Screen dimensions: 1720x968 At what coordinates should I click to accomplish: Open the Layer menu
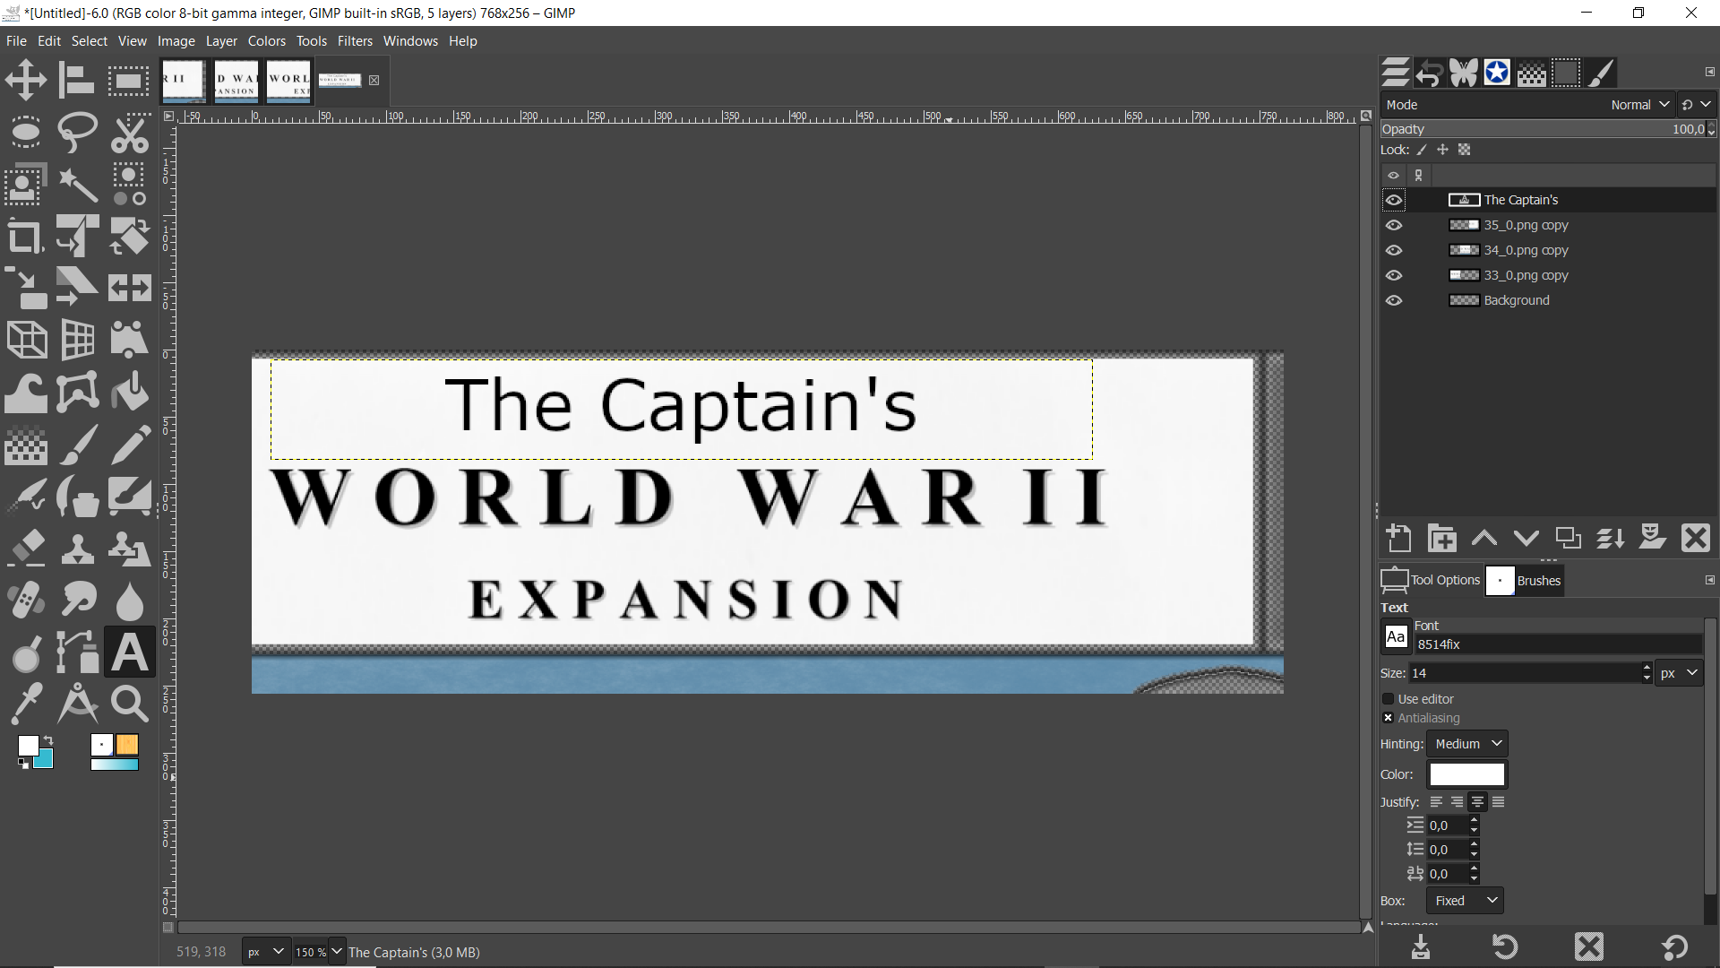[x=221, y=41]
